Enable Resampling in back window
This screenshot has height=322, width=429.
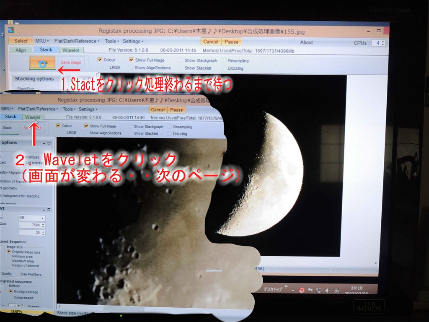[x=225, y=60]
